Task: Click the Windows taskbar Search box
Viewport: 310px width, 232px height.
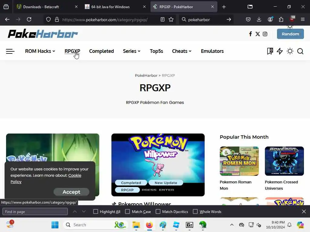Action: pos(95,225)
